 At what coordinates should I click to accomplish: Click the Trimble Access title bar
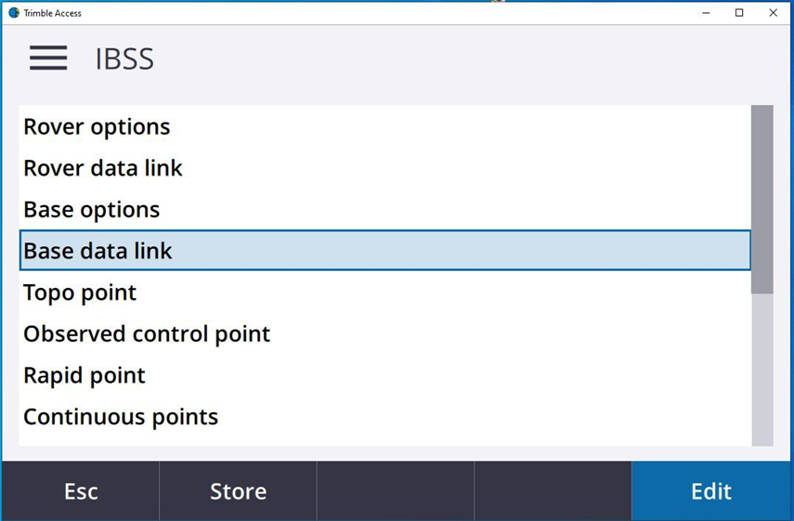click(371, 13)
